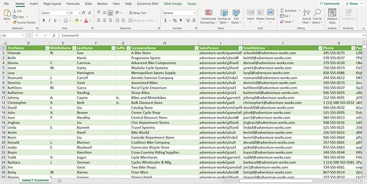367x184 pixels.
Task: Open the Name Box dropdown arrow
Action: [23, 36]
